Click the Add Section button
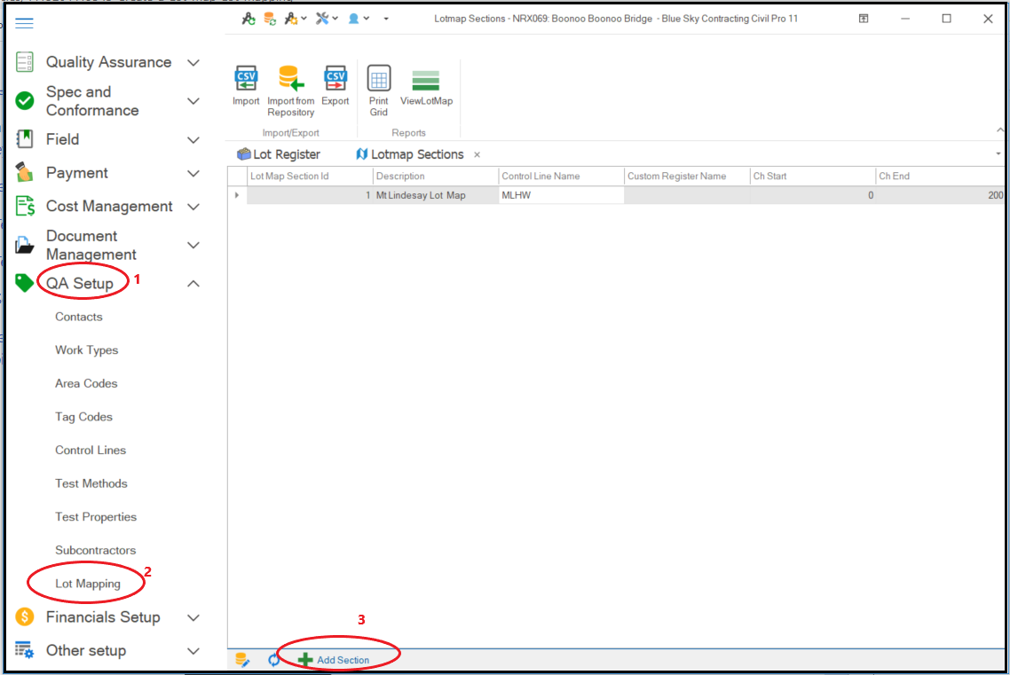Viewport: 1010px width, 675px height. (x=334, y=660)
